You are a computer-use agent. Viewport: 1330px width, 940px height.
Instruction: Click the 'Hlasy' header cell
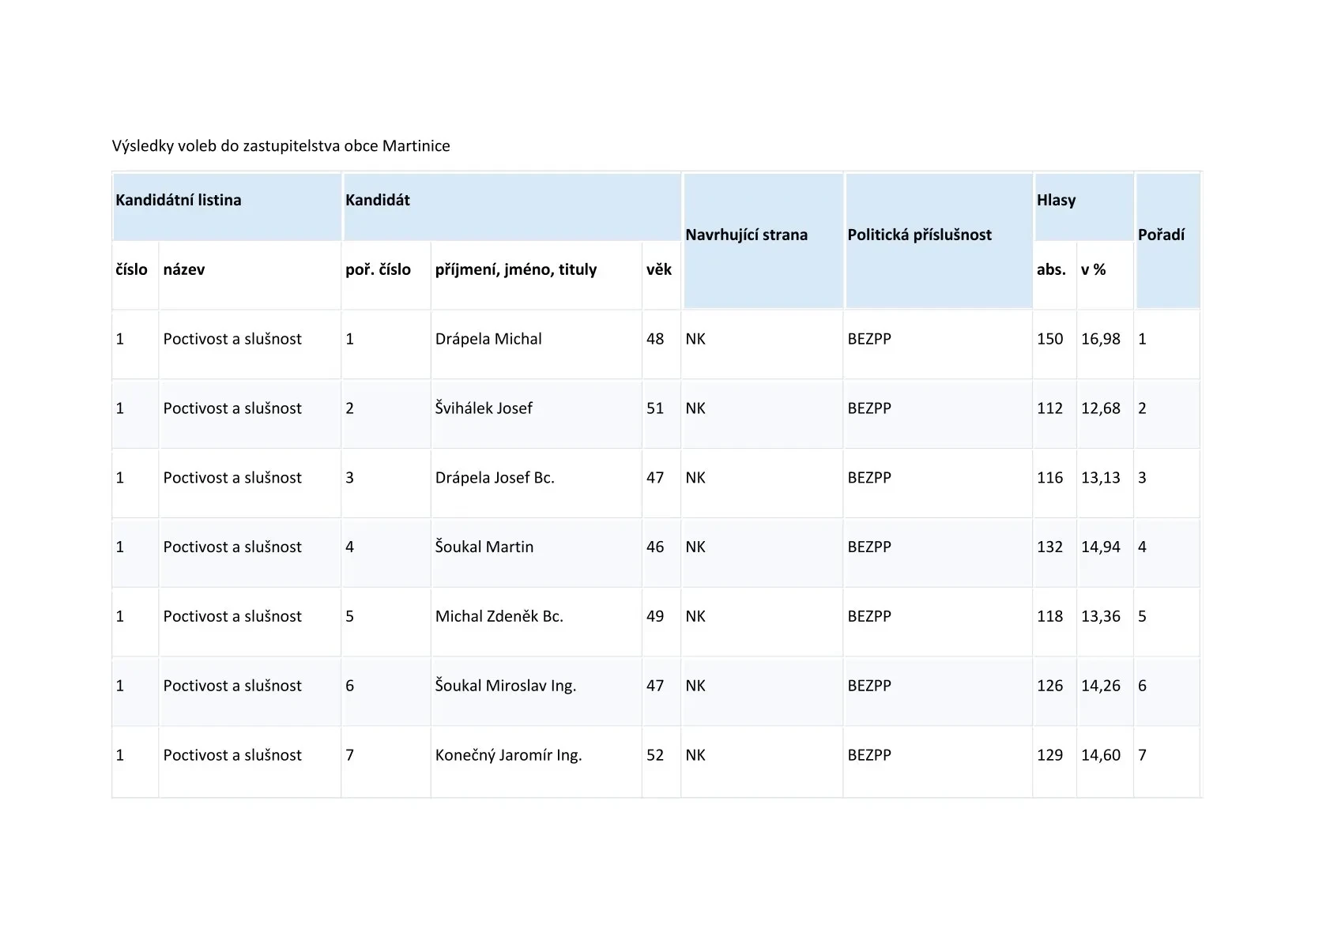tap(1083, 206)
